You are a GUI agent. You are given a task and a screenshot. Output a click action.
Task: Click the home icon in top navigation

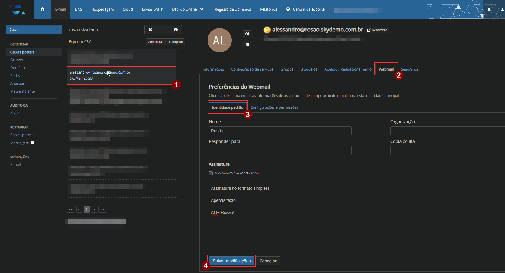[x=42, y=9]
